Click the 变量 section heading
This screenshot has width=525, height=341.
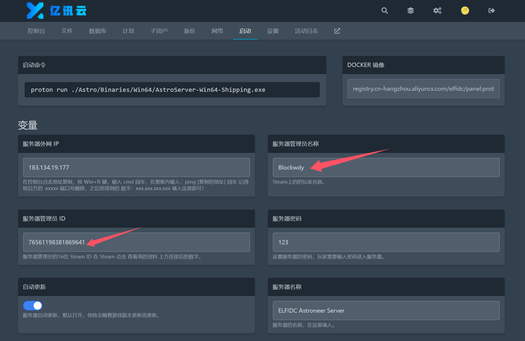[28, 125]
